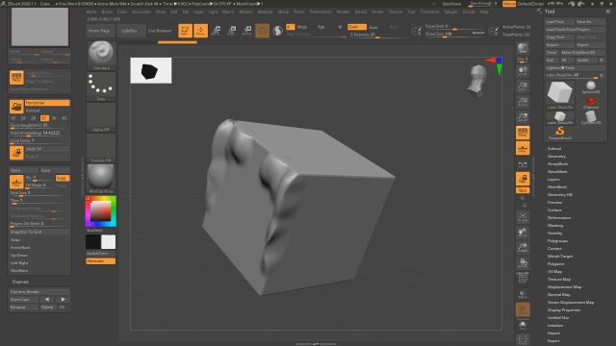Click the camera icon in left panel

pyautogui.click(x=16, y=107)
